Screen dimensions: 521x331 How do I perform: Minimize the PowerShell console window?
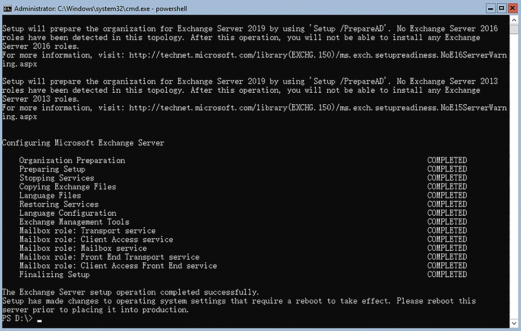tap(490, 8)
